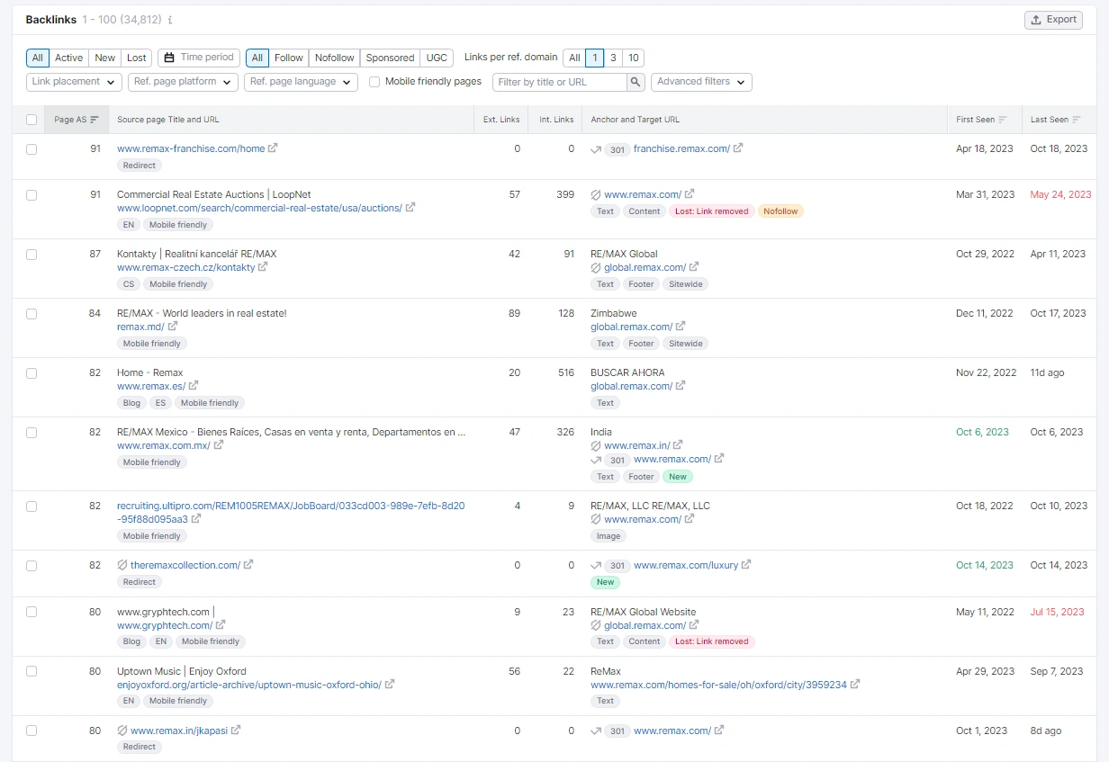Image resolution: width=1109 pixels, height=762 pixels.
Task: Sort by the Ext. Links column header
Action: pos(501,120)
